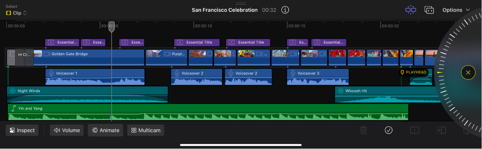Open the Multicam button
Viewport: 482px width, 149px height.
(x=146, y=130)
